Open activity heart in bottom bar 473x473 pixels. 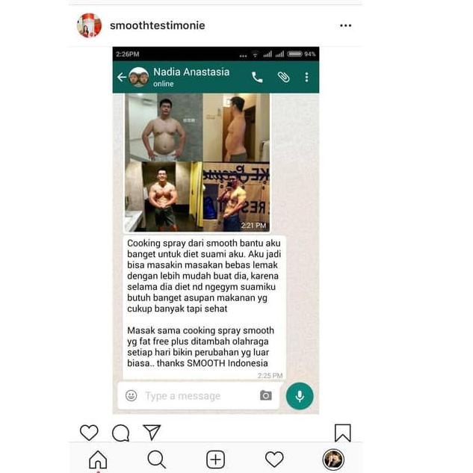click(274, 460)
